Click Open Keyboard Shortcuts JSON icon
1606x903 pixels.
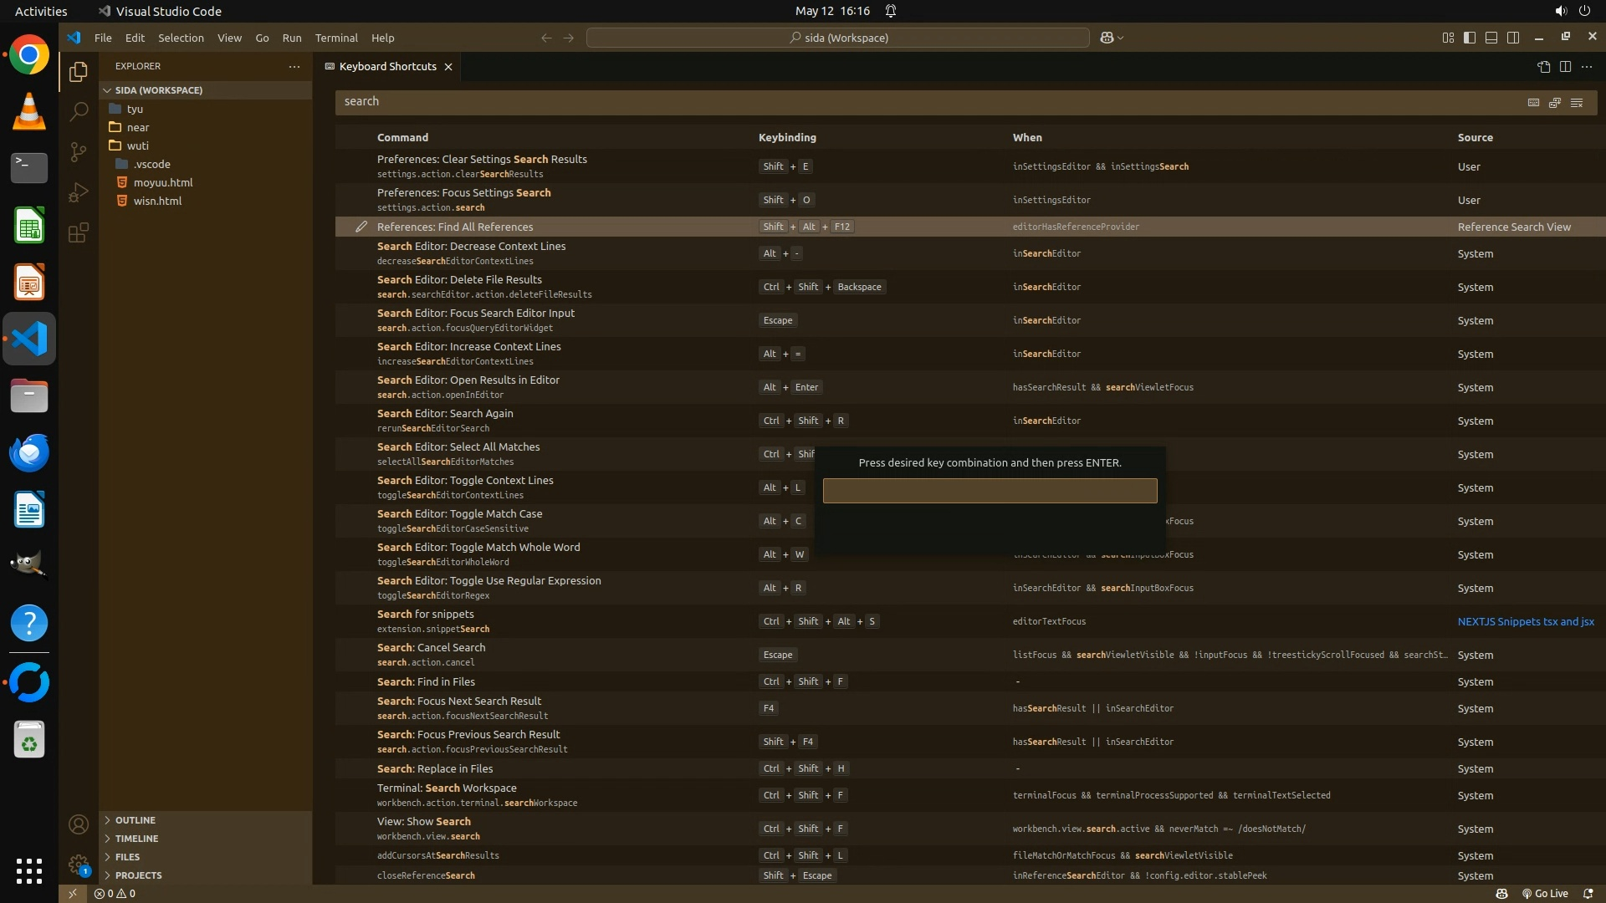tap(1543, 66)
